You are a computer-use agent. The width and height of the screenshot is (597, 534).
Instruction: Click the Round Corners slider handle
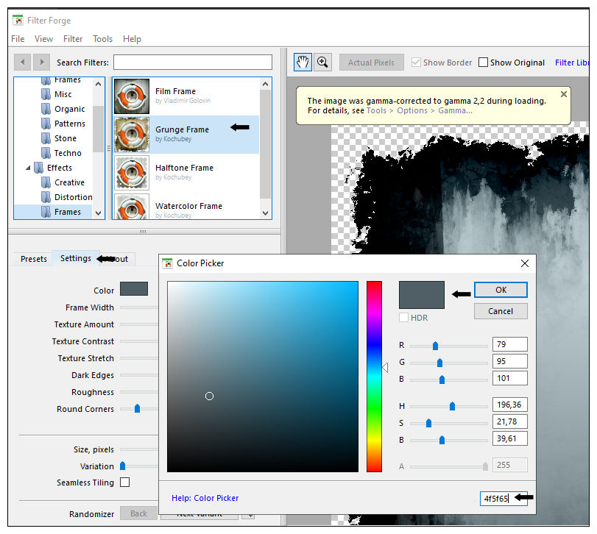click(137, 408)
